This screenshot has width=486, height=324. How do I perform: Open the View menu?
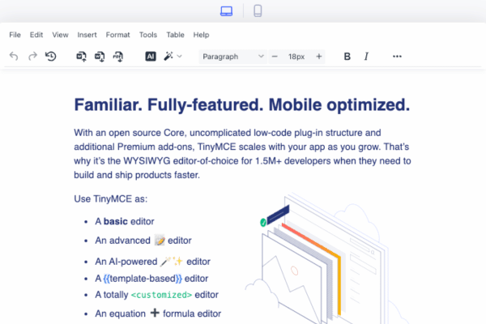(x=60, y=35)
